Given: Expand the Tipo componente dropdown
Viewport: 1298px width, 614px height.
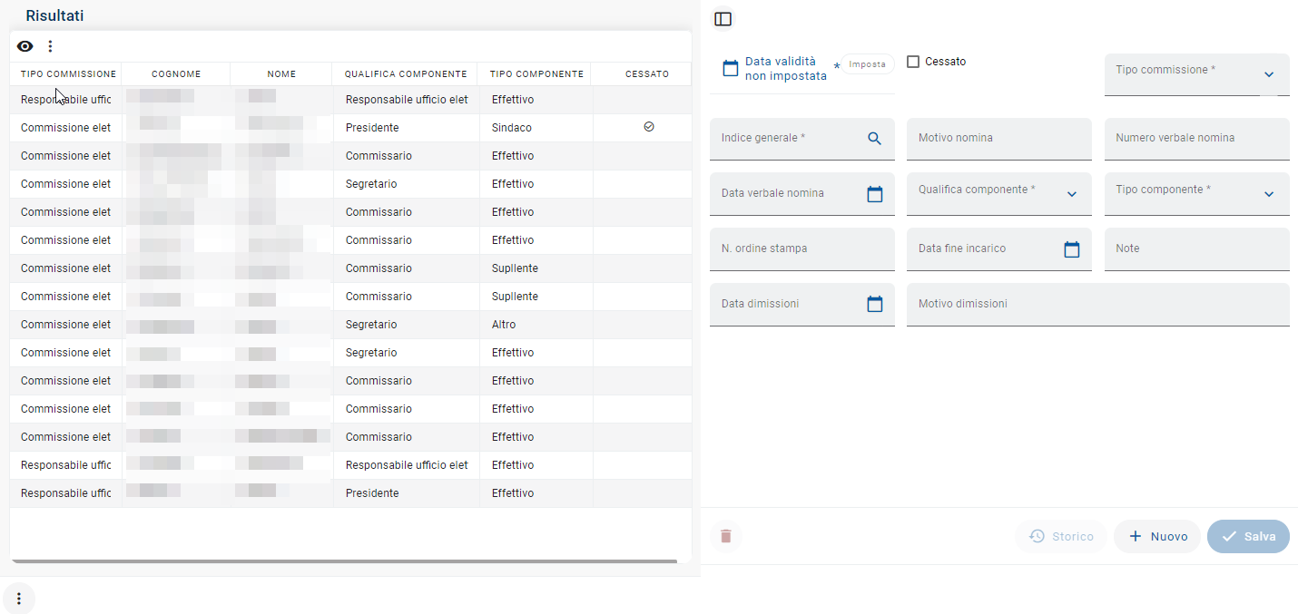Looking at the screenshot, I should point(1268,195).
